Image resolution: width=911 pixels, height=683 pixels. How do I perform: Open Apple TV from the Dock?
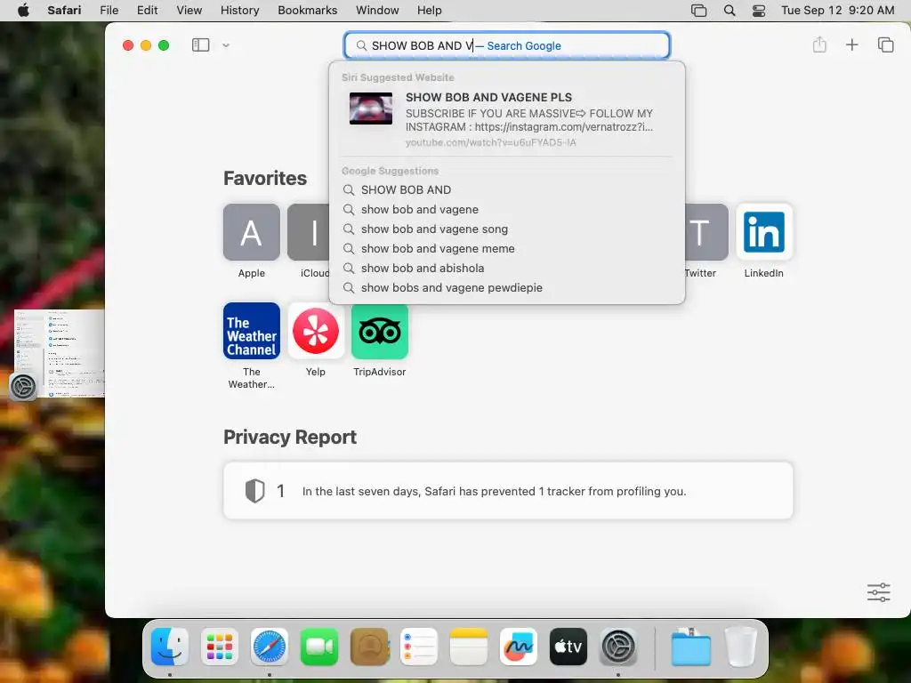click(568, 647)
